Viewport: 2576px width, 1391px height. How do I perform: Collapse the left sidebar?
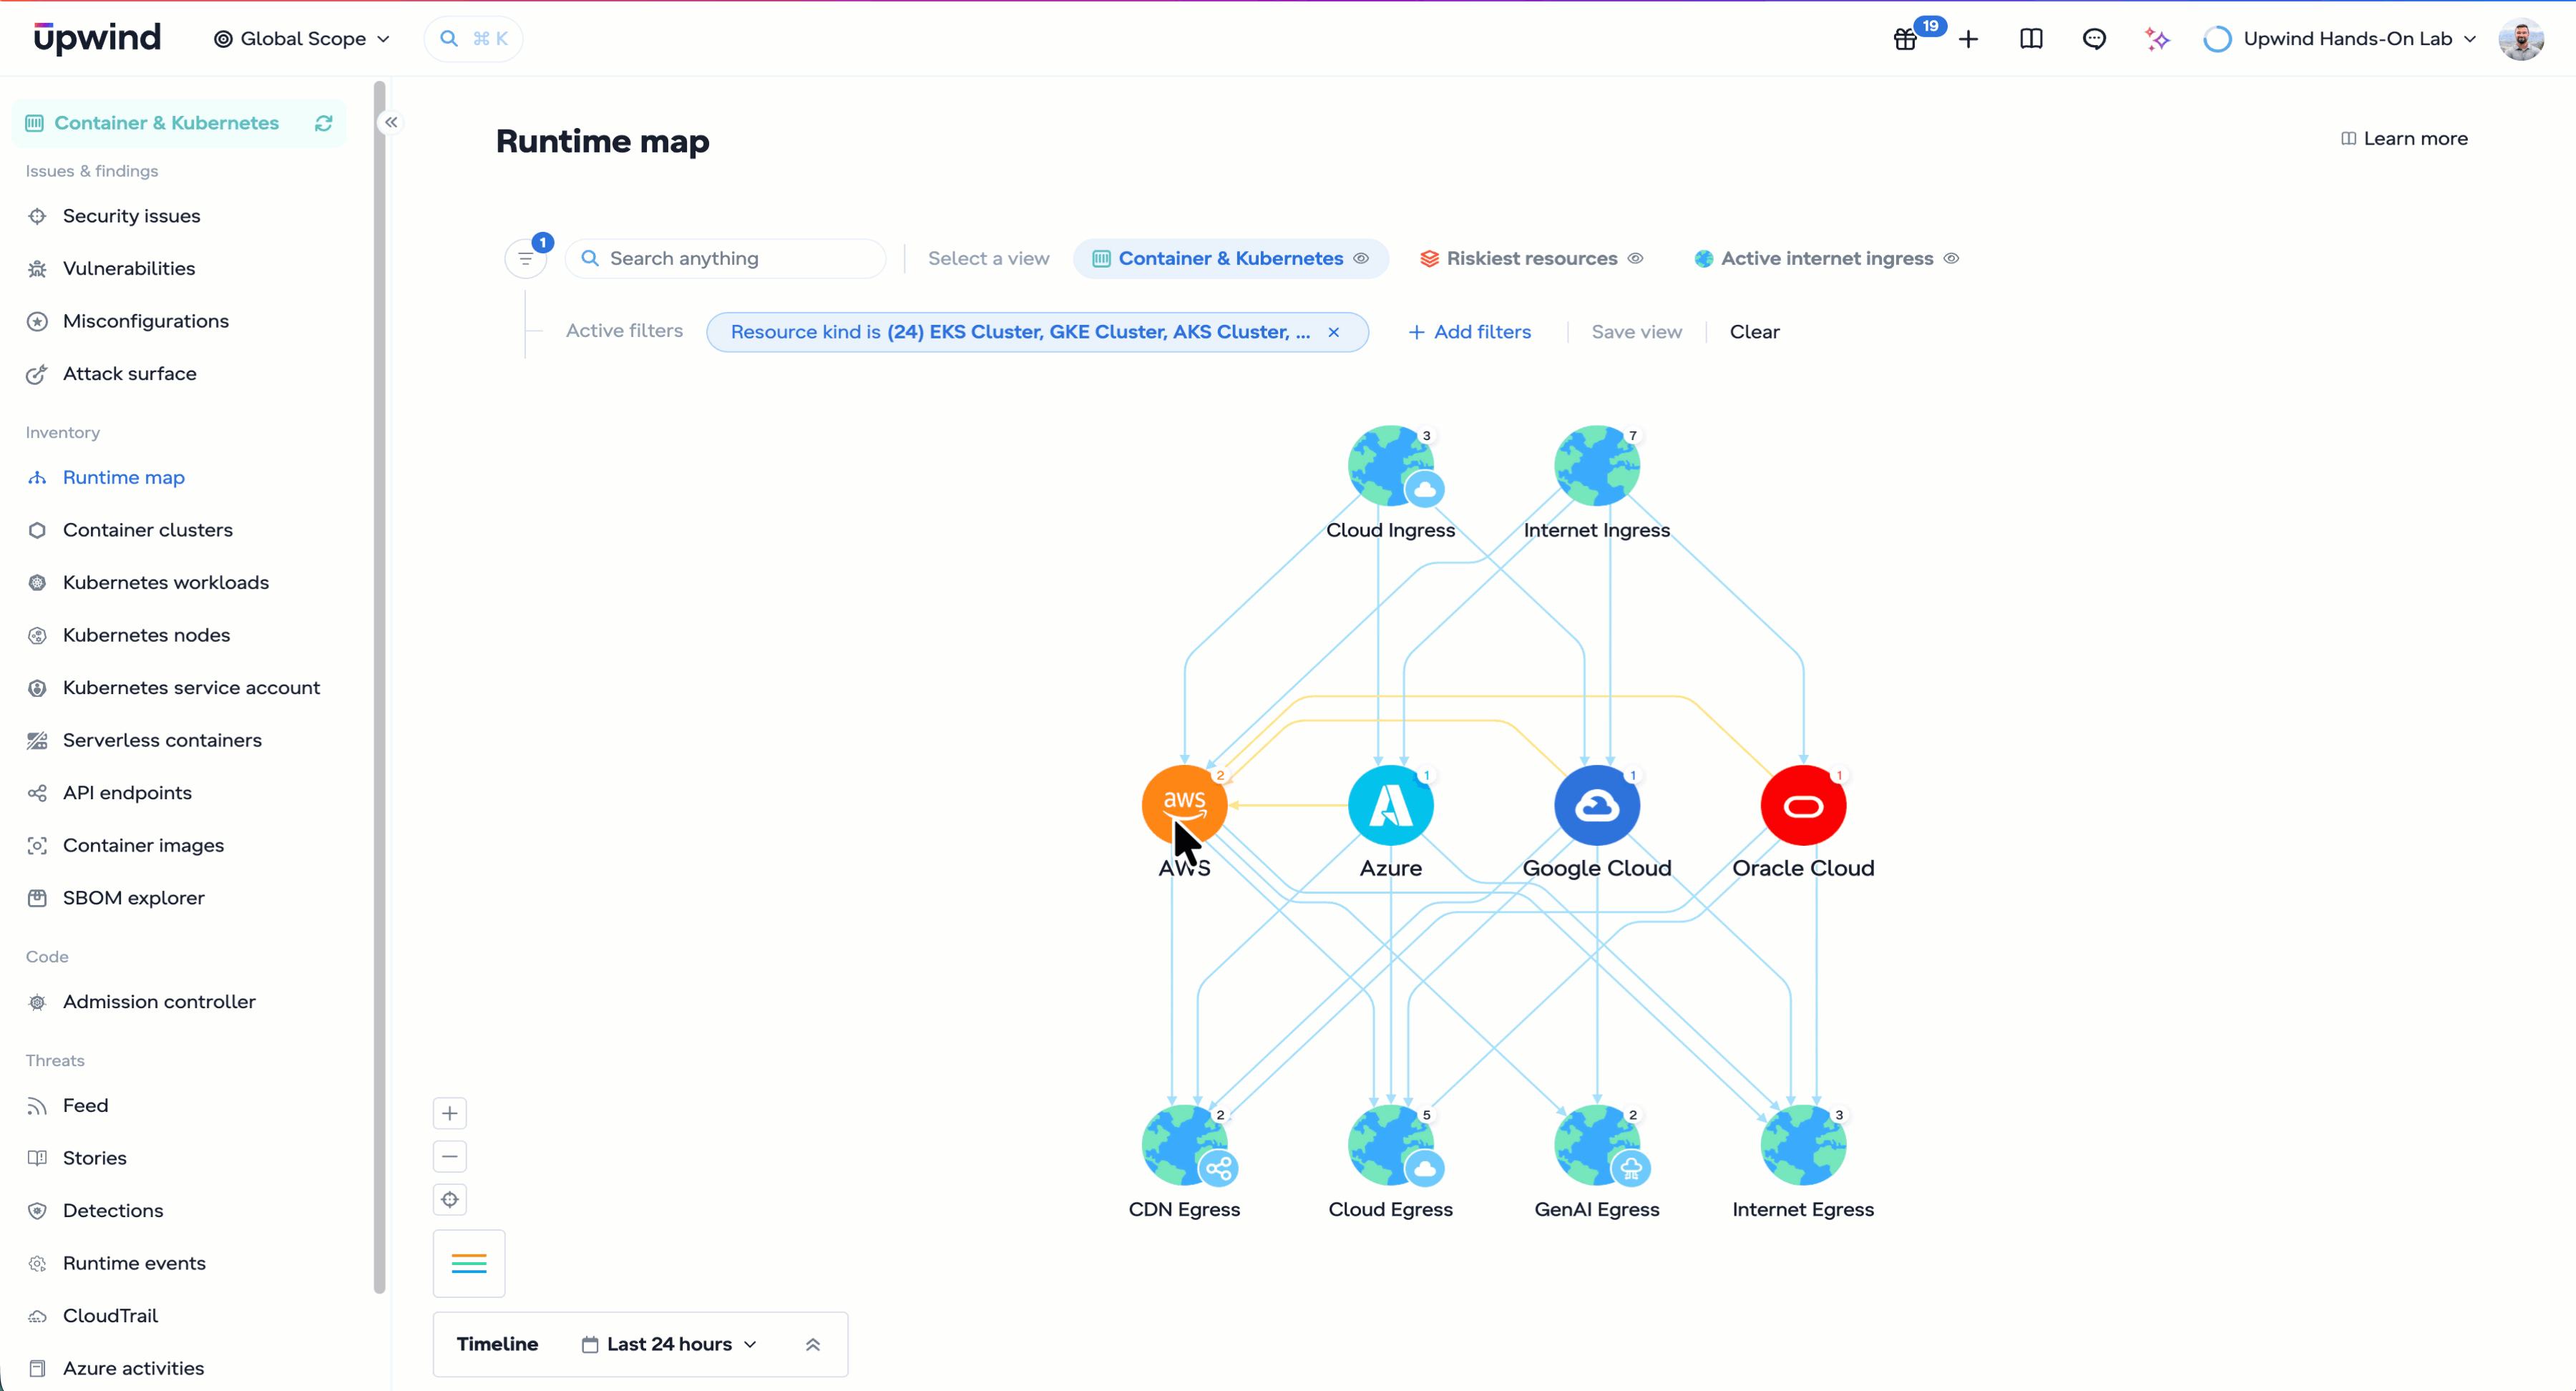[x=391, y=122]
